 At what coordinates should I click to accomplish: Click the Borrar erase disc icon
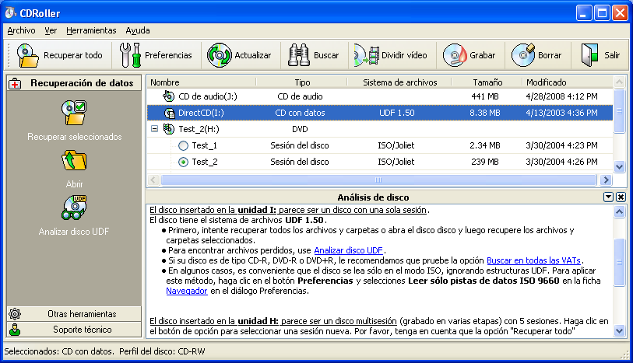coord(524,55)
